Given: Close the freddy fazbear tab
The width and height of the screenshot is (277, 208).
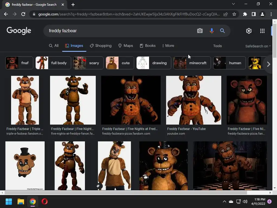Looking at the screenshot, I should [63, 5].
